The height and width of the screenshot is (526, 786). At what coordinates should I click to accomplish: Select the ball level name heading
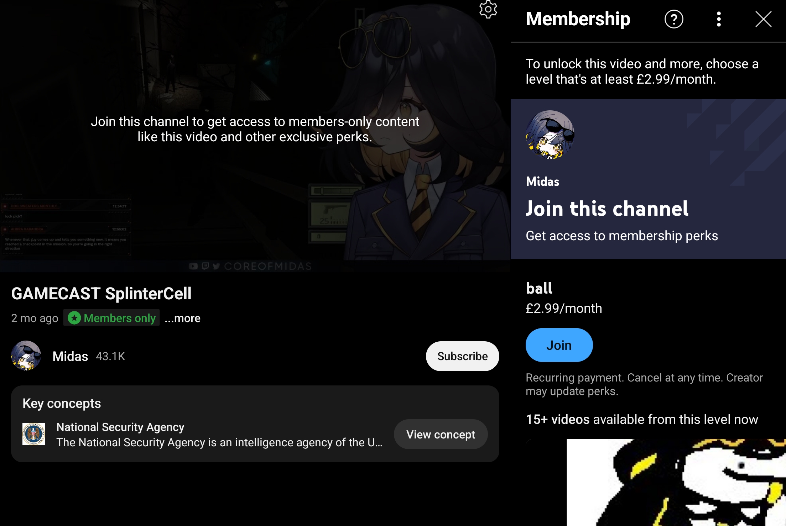tap(539, 288)
